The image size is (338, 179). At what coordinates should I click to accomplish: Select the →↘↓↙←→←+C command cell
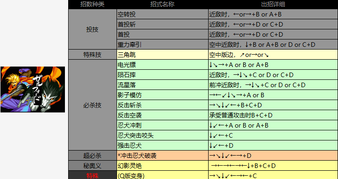point(273,175)
